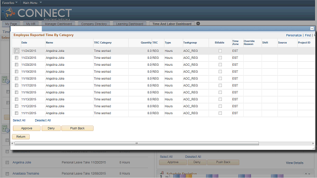Click the CONNECT logo icon

click(9, 13)
